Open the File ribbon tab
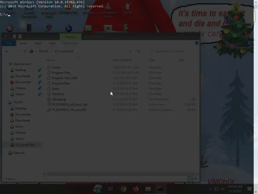This screenshot has height=194, width=258. coord(9,43)
